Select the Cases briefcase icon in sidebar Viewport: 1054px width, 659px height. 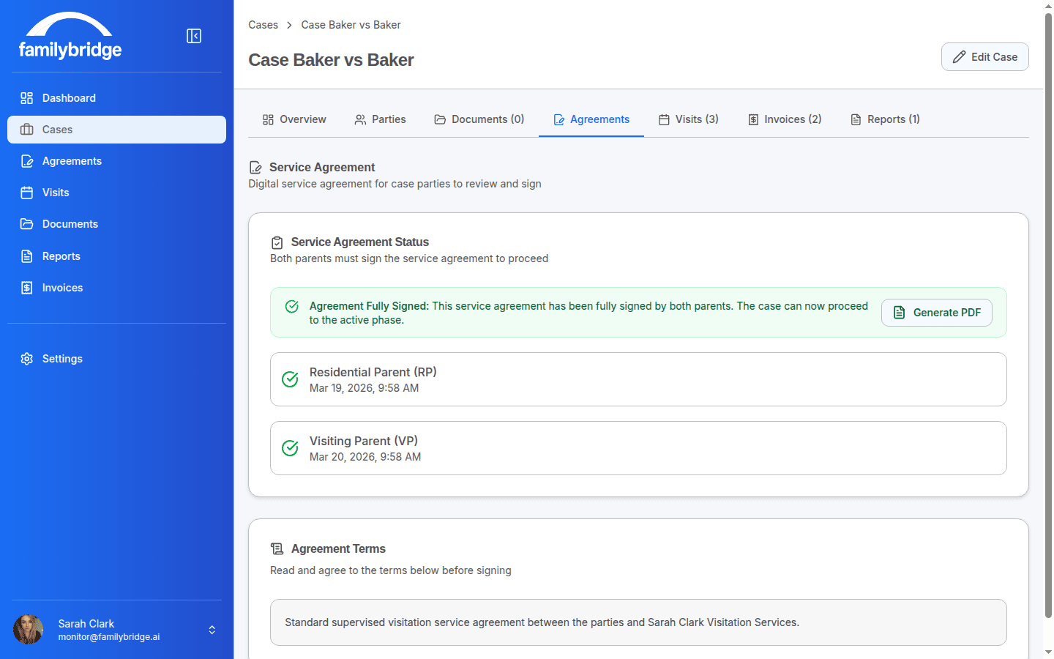(27, 129)
